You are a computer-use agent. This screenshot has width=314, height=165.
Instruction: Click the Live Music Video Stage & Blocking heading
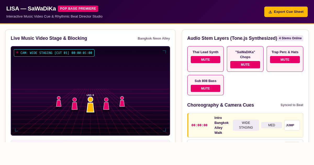tap(49, 38)
